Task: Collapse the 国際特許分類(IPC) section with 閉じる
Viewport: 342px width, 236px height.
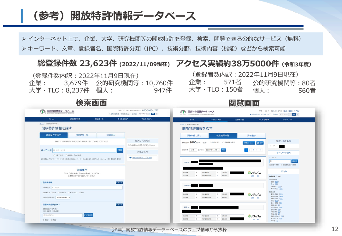Action: tap(119, 205)
